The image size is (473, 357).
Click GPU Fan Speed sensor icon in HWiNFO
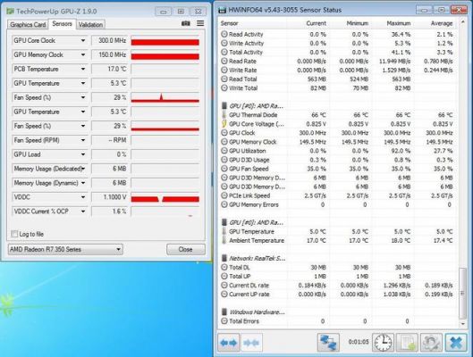(x=224, y=169)
